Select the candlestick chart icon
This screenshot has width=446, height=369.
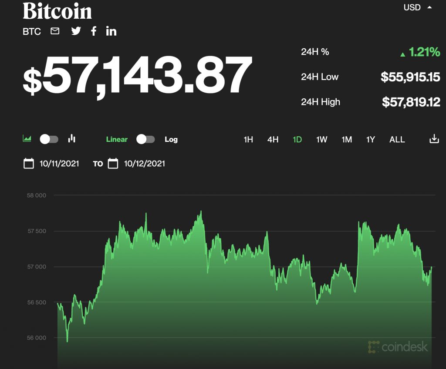[x=72, y=139]
